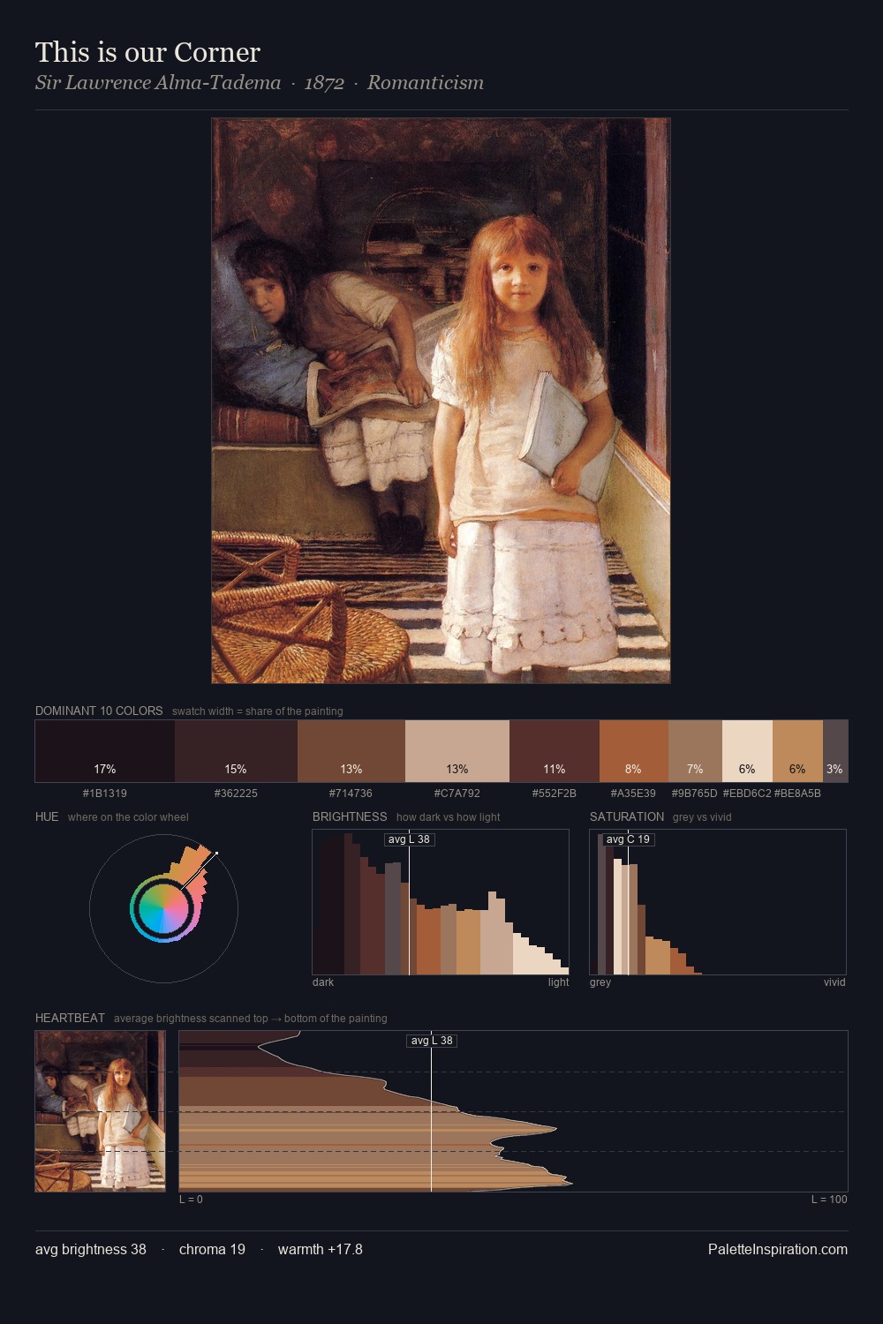Click the 'grey' axis label
Screen dimensions: 883x1324
point(600,982)
